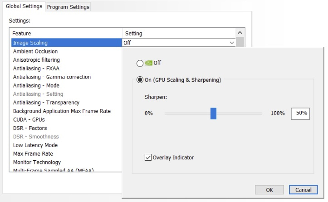This screenshot has height=202, width=328.
Task: Select the Max Frame Rate feature
Action: point(33,154)
